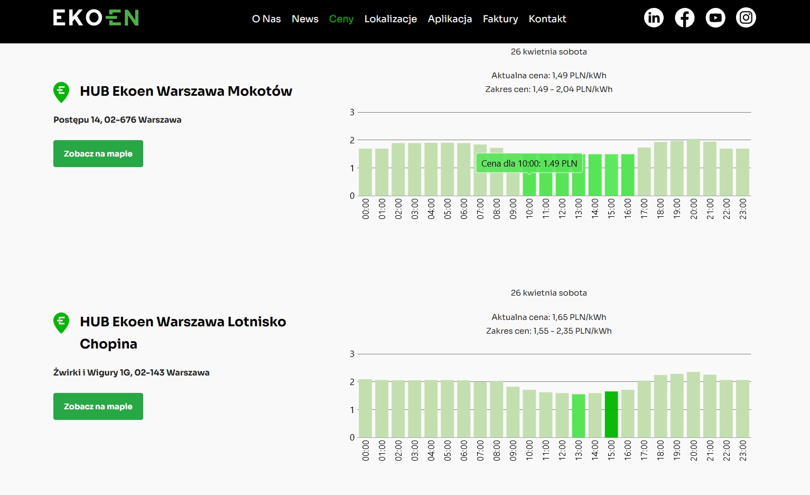Click 'Zakres cen: 1,55 - 2,35 PLN/kWh' text
The image size is (810, 495).
tap(549, 331)
